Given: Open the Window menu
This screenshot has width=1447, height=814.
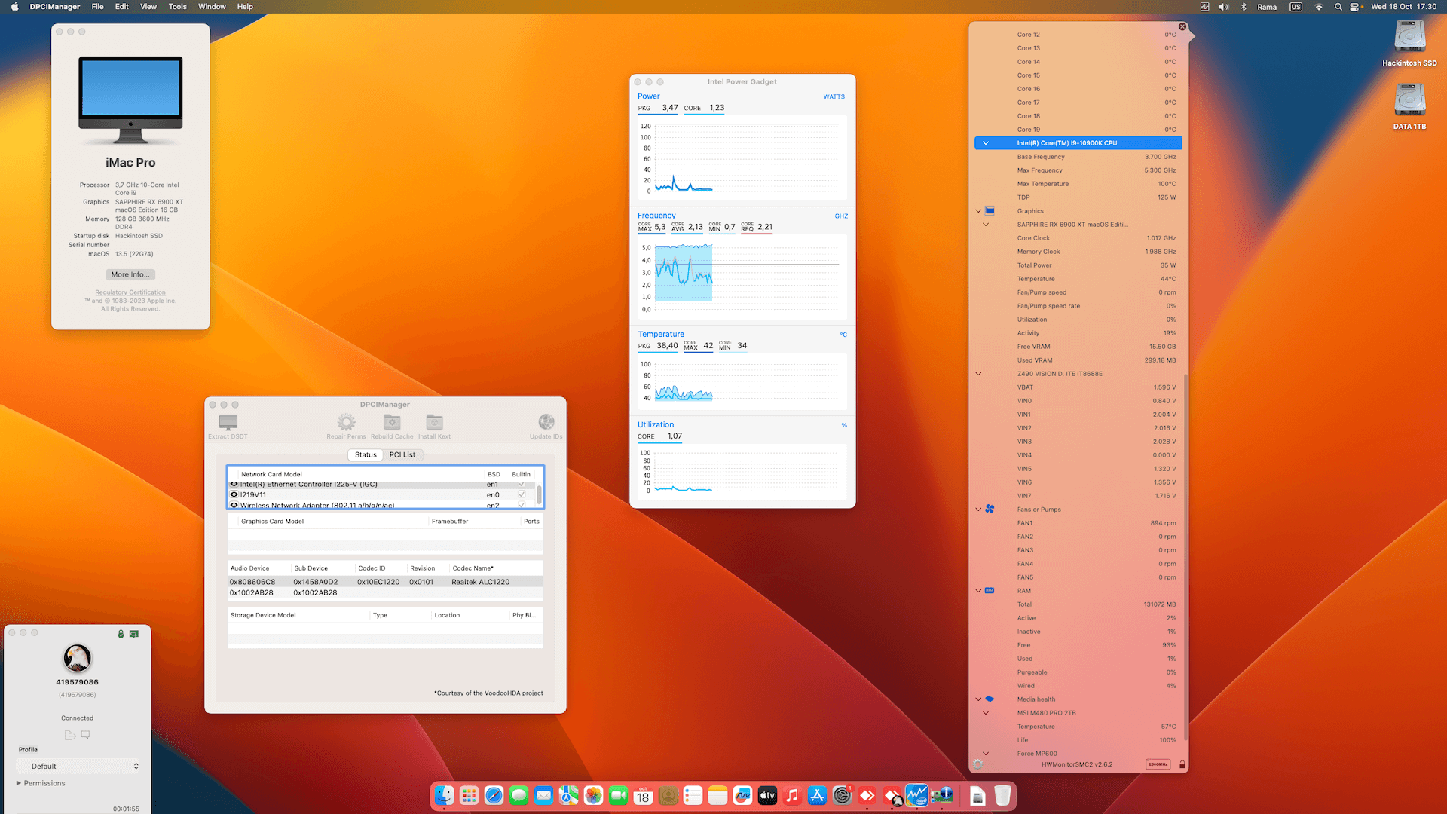Looking at the screenshot, I should (212, 7).
